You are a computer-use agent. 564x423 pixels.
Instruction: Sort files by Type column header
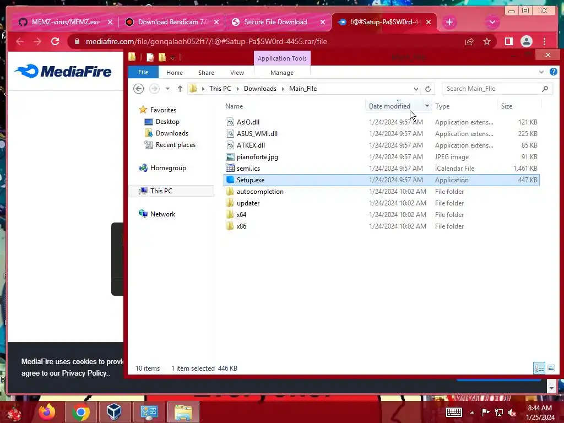(442, 106)
